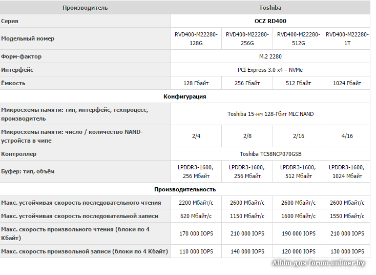Click the Конфигурация section heading

pos(185,96)
